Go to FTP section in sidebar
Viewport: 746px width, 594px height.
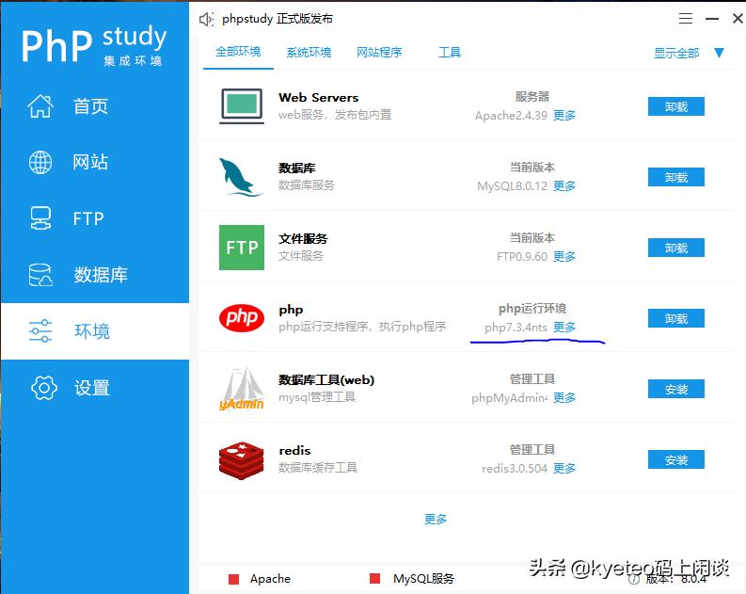coord(95,218)
